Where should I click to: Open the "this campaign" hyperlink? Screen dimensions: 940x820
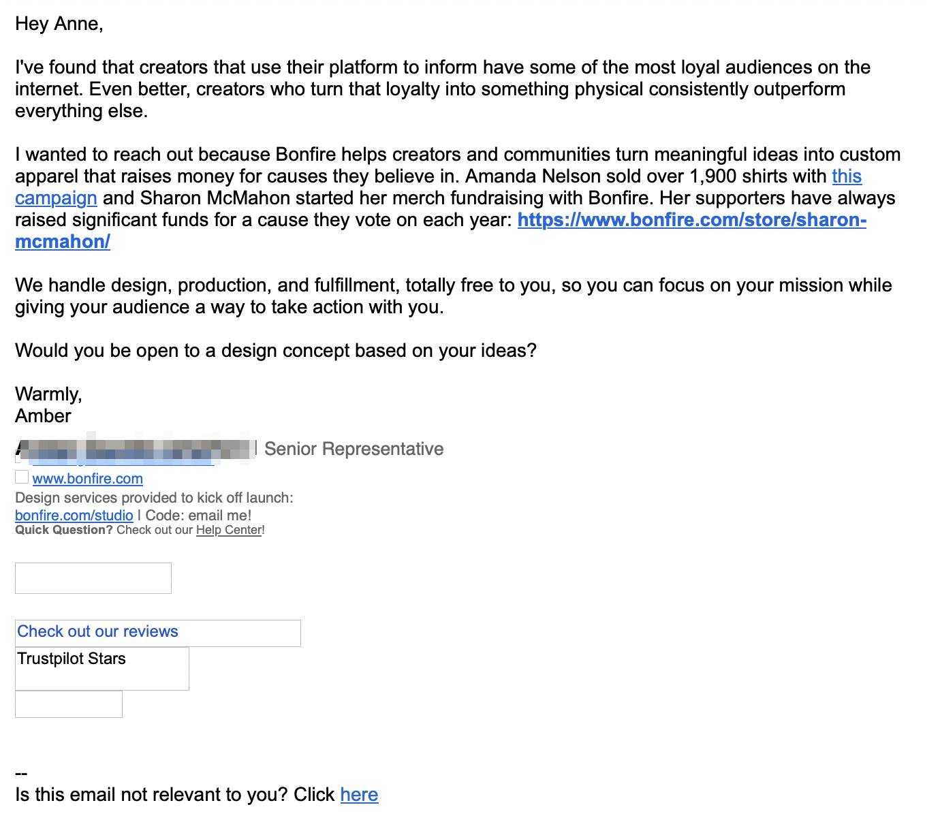point(846,176)
